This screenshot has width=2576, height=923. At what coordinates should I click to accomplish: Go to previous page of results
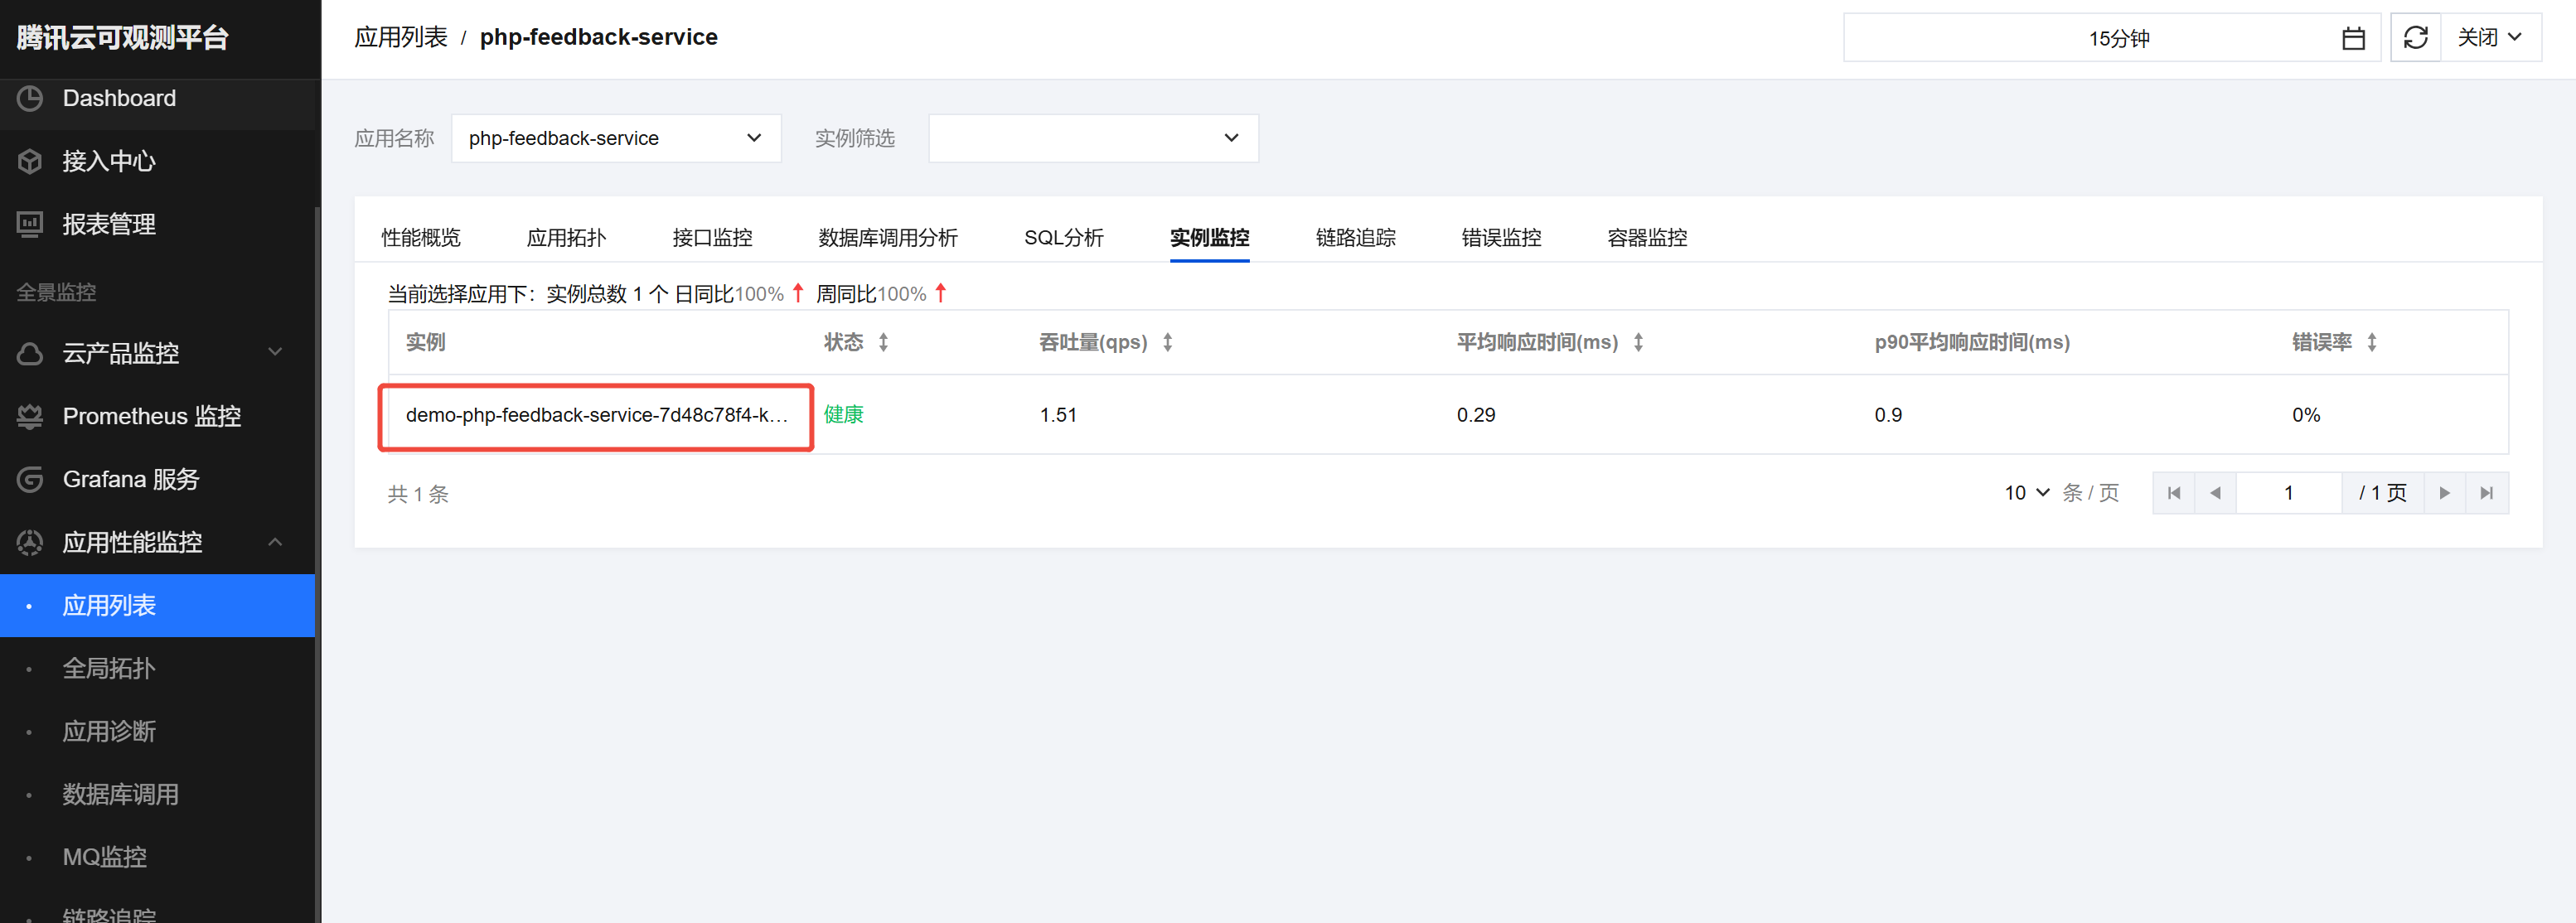pyautogui.click(x=2215, y=493)
